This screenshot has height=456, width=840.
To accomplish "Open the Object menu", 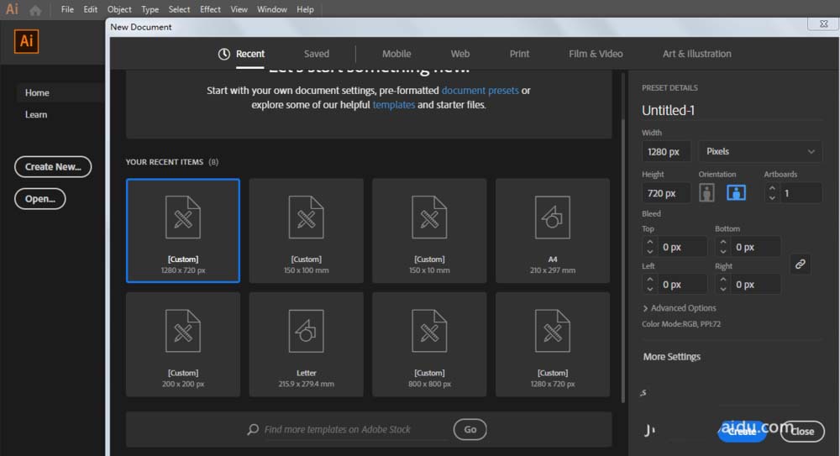I will pyautogui.click(x=119, y=9).
